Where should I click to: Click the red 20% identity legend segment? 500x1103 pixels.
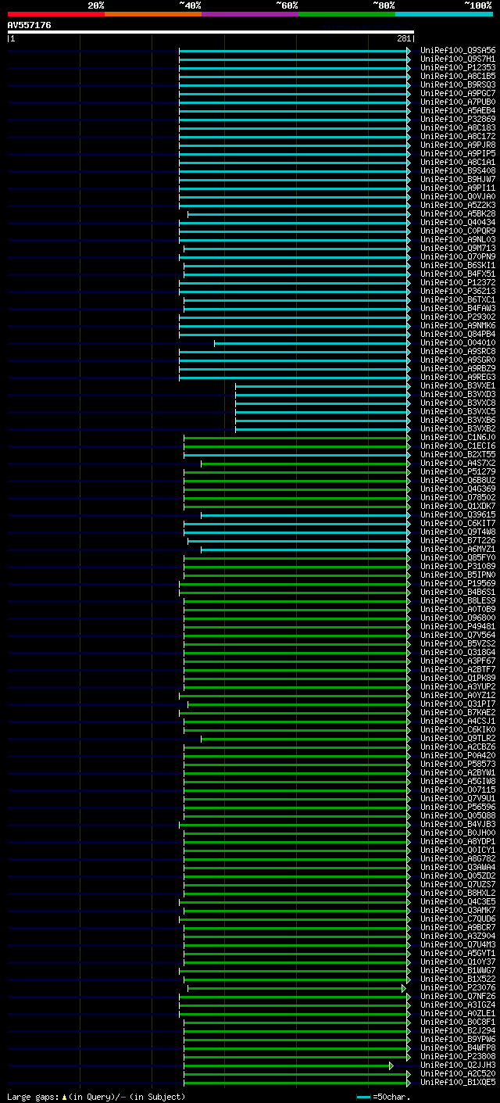55,14
